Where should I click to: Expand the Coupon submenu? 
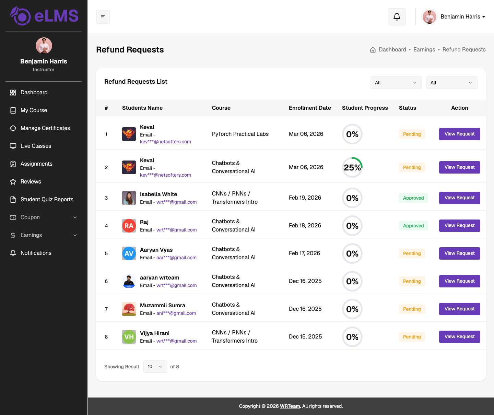[44, 217]
